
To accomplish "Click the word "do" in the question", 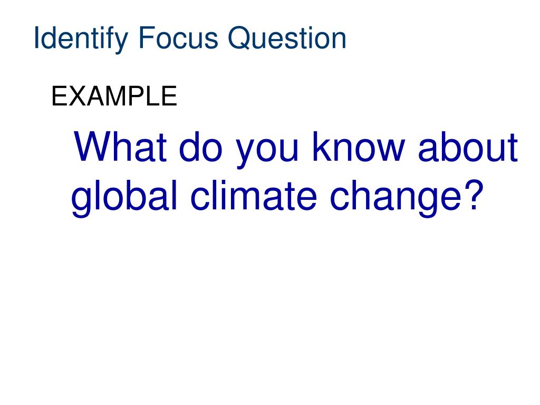I will coord(201,147).
